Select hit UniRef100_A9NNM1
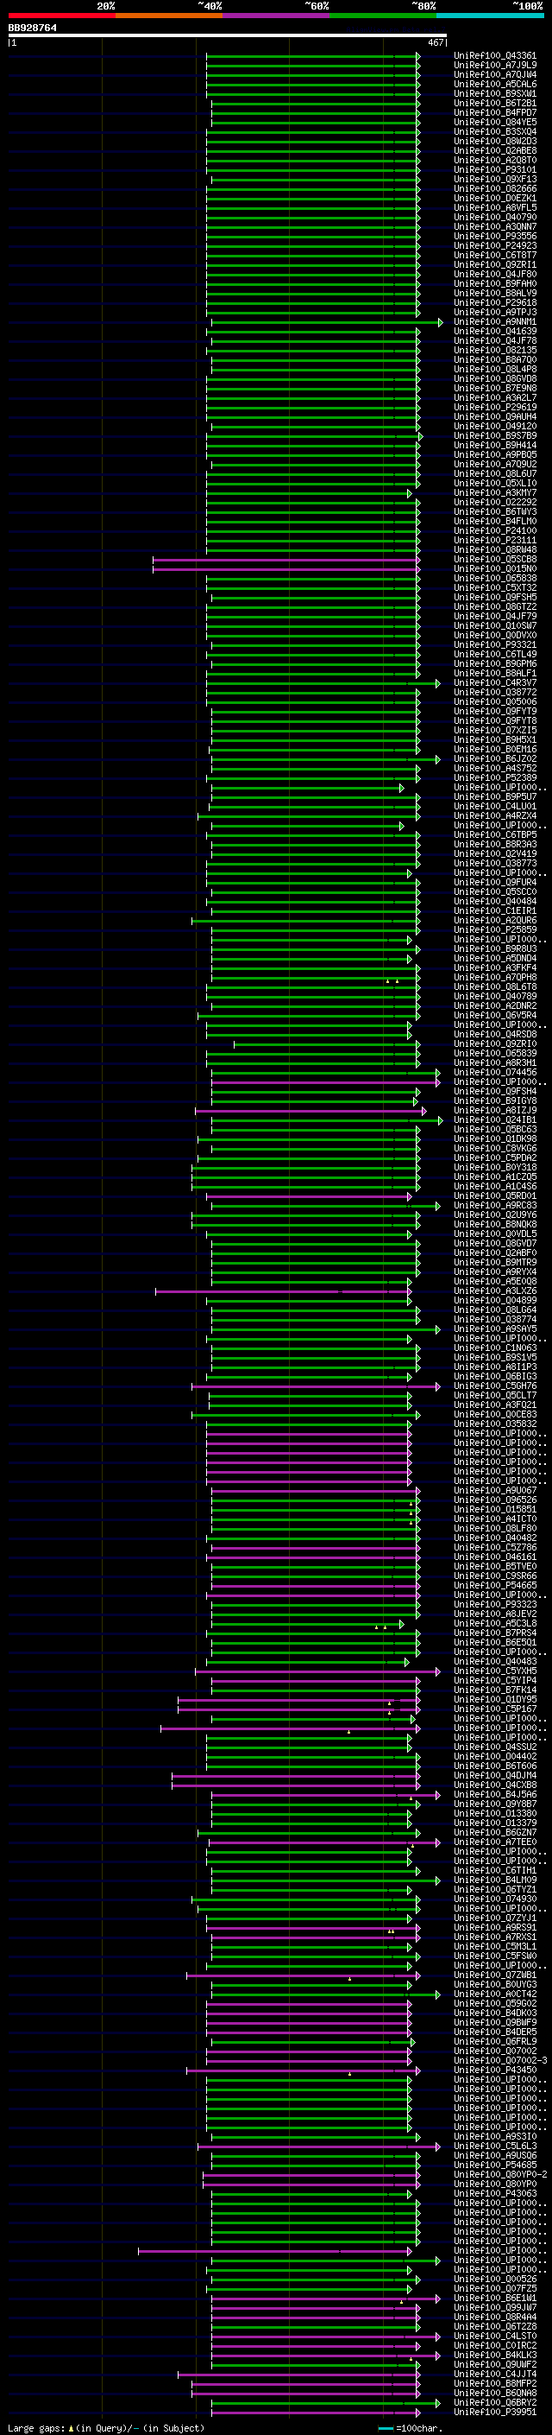 tap(495, 322)
